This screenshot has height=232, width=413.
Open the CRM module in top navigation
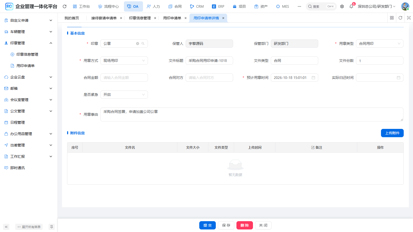tap(197, 6)
